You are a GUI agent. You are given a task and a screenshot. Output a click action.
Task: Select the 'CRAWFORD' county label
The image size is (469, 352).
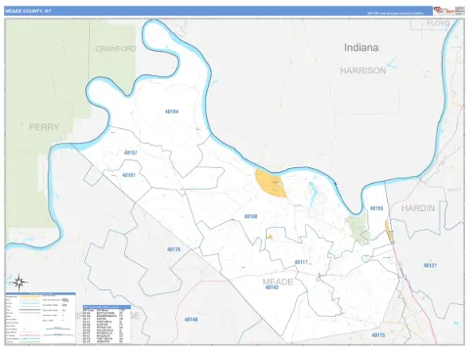(x=115, y=49)
